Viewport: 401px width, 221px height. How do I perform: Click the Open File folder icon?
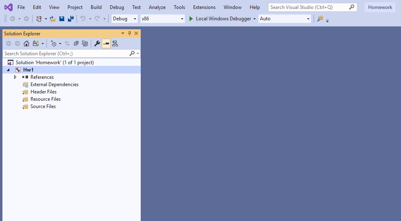tap(53, 19)
